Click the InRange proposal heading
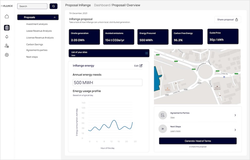Viewport: 250px width, 160px height. pos(81,19)
